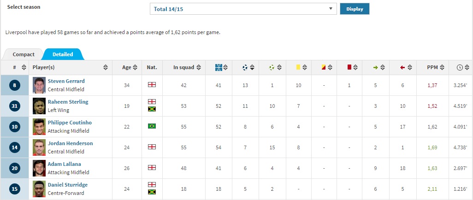
Task: Open Steven Gerrard player link
Action: point(66,81)
